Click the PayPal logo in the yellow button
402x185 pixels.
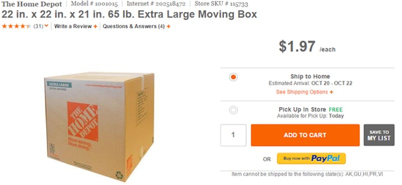[x=325, y=158]
